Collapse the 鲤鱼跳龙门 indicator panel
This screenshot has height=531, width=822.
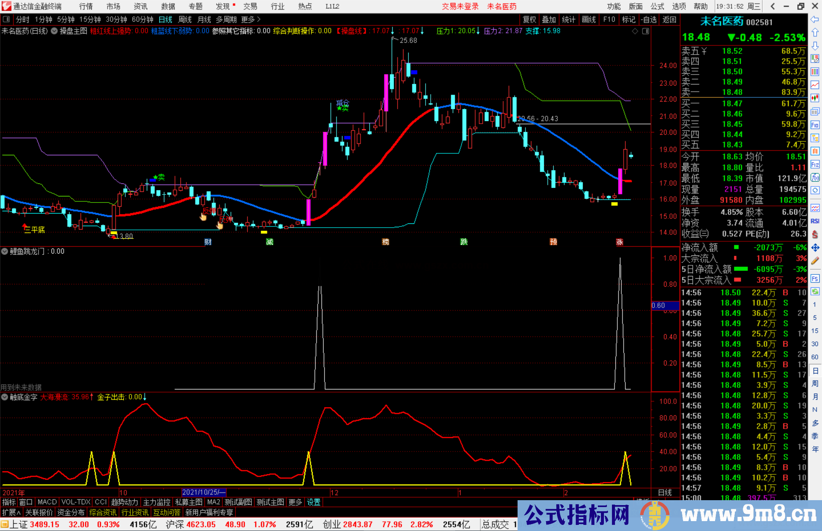5,251
